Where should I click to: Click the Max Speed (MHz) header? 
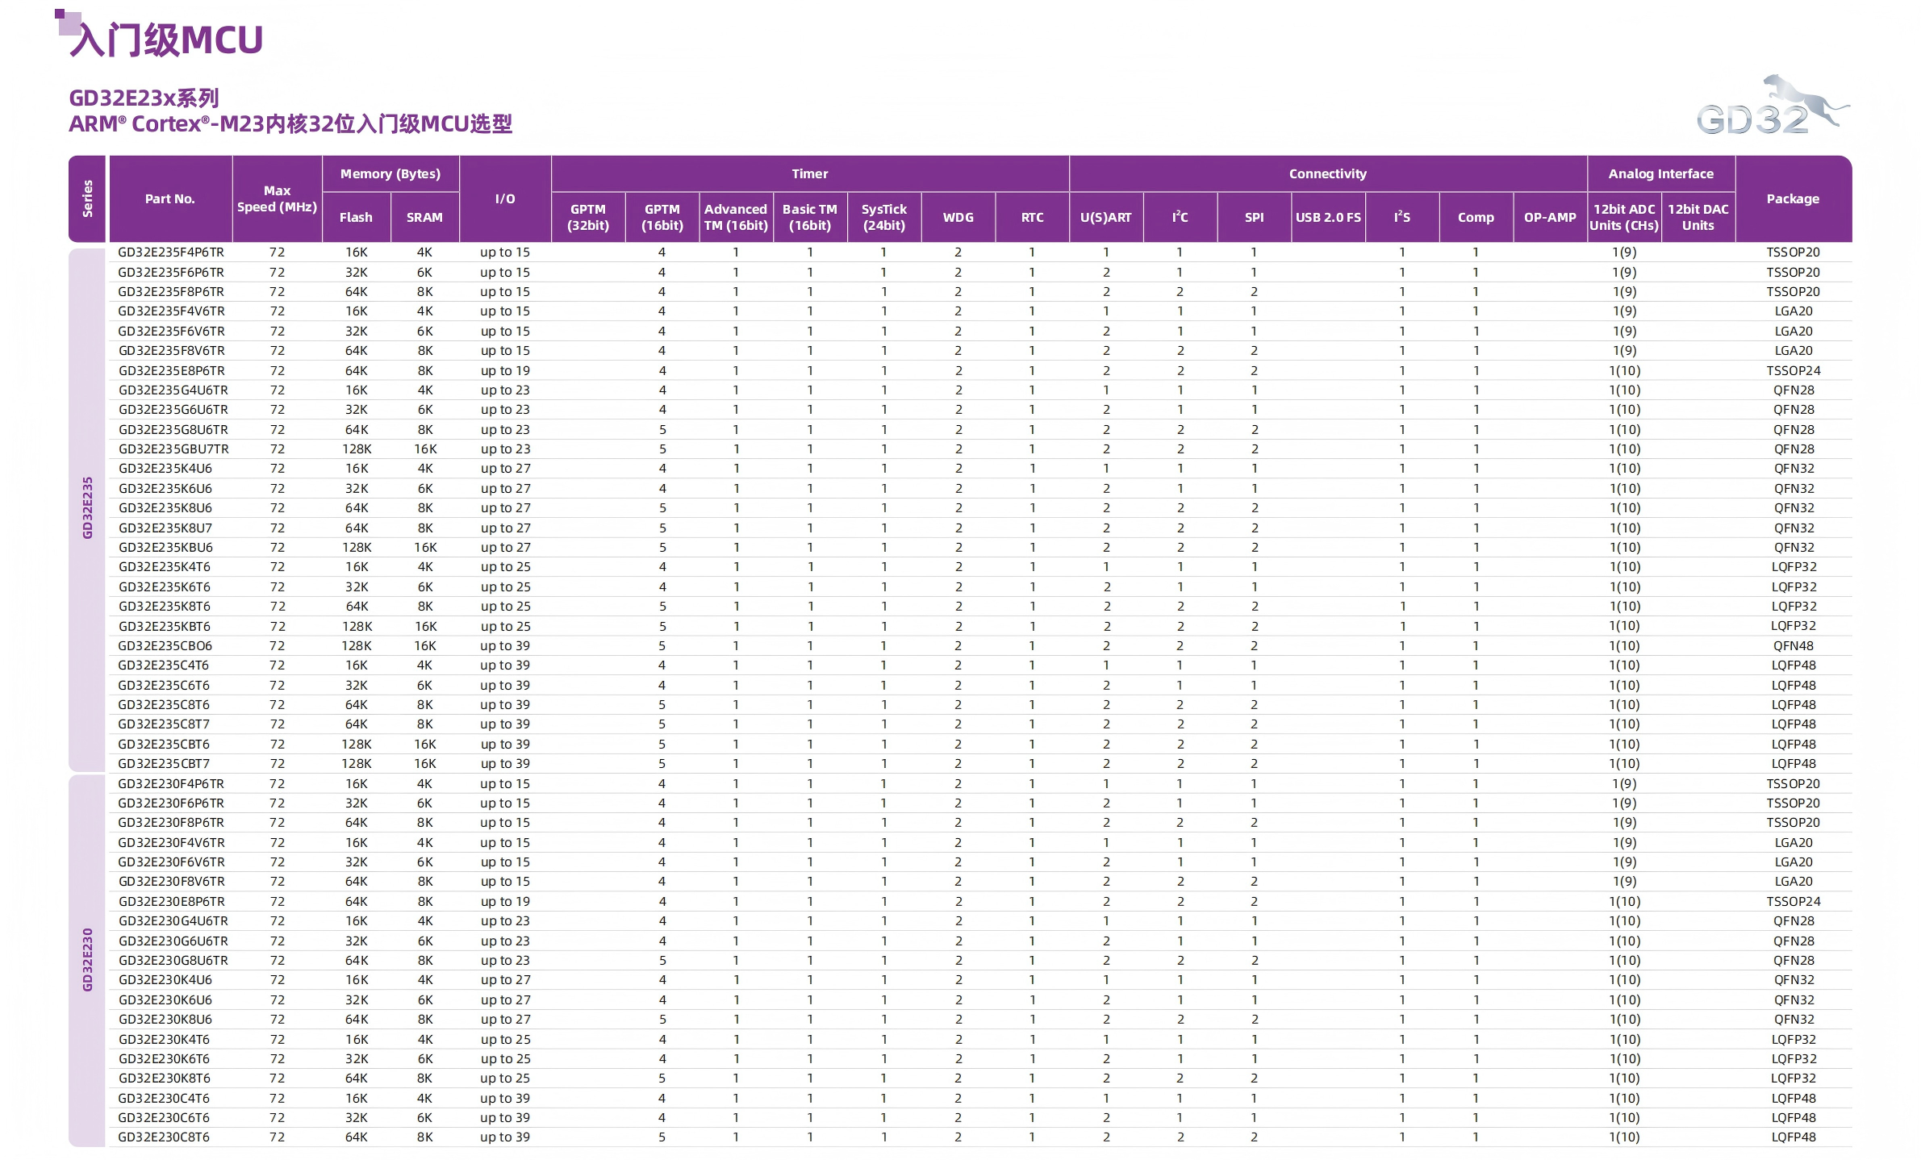(277, 198)
